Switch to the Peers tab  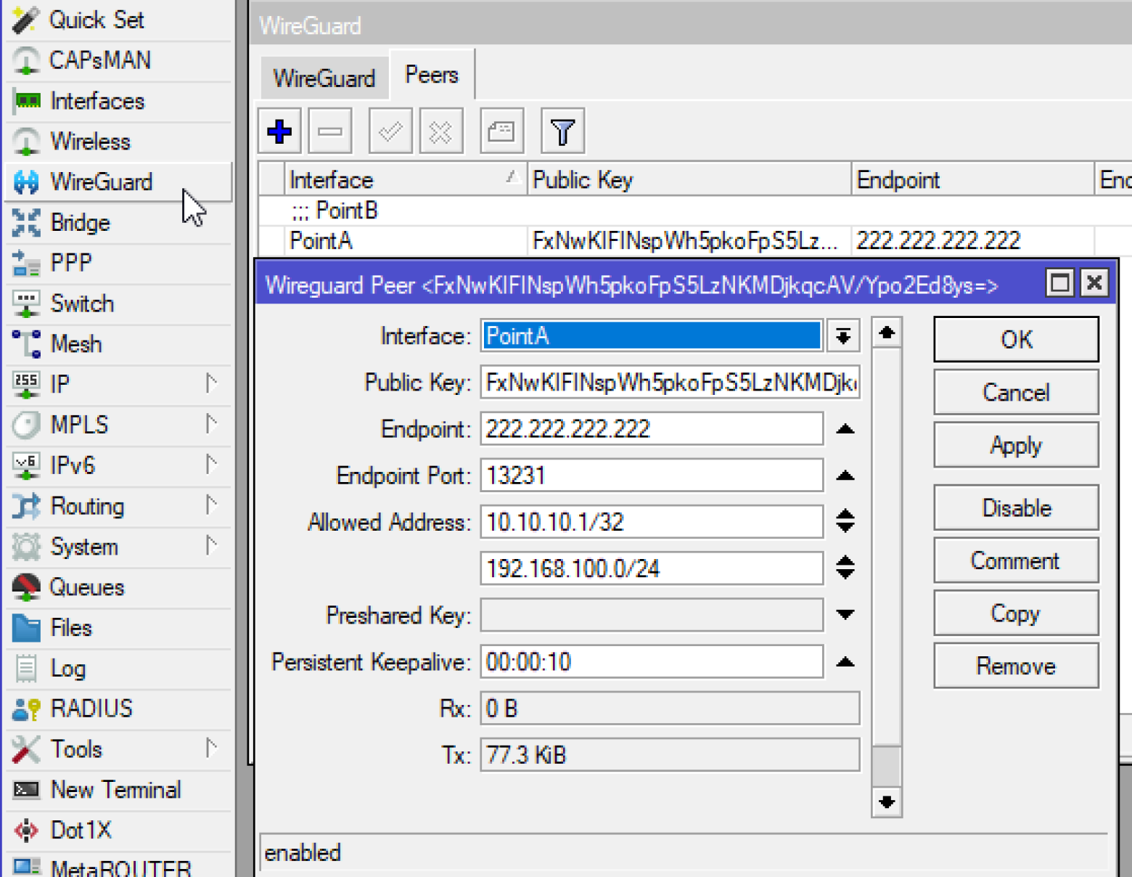(x=432, y=75)
